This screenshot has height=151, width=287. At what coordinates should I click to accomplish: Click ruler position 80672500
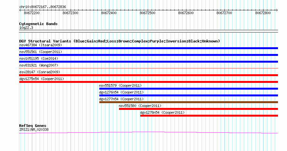tap(147, 13)
